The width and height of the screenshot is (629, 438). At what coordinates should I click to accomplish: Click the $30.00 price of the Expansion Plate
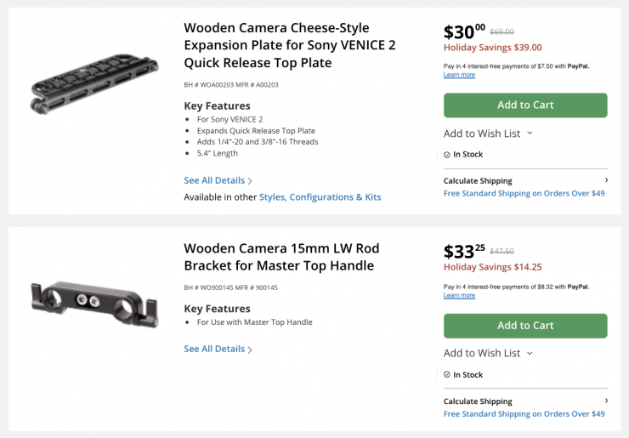coord(464,32)
